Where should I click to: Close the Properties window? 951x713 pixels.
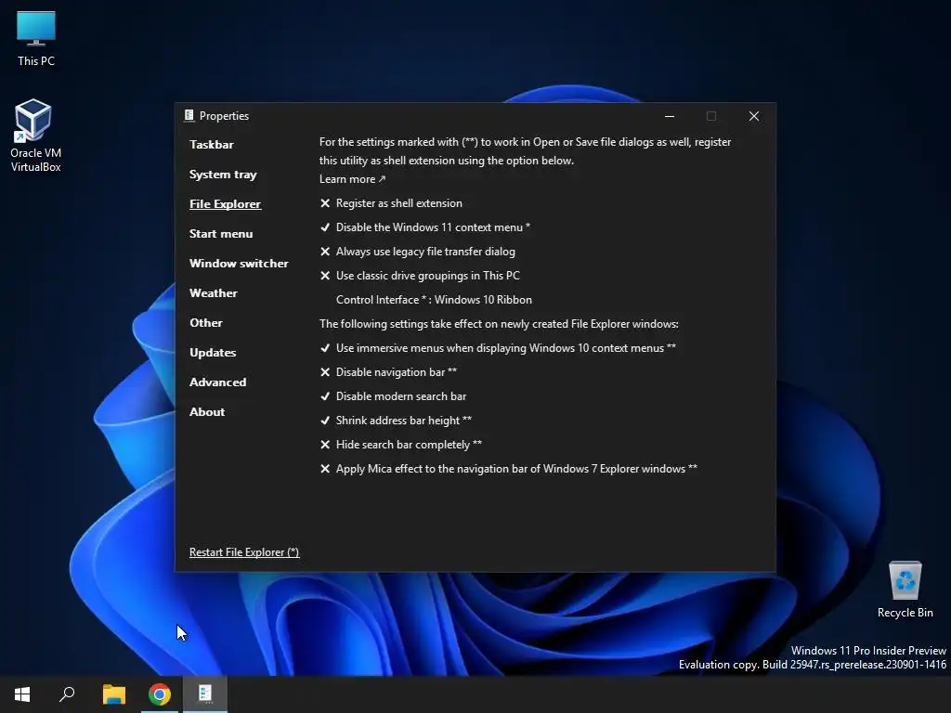pyautogui.click(x=754, y=116)
